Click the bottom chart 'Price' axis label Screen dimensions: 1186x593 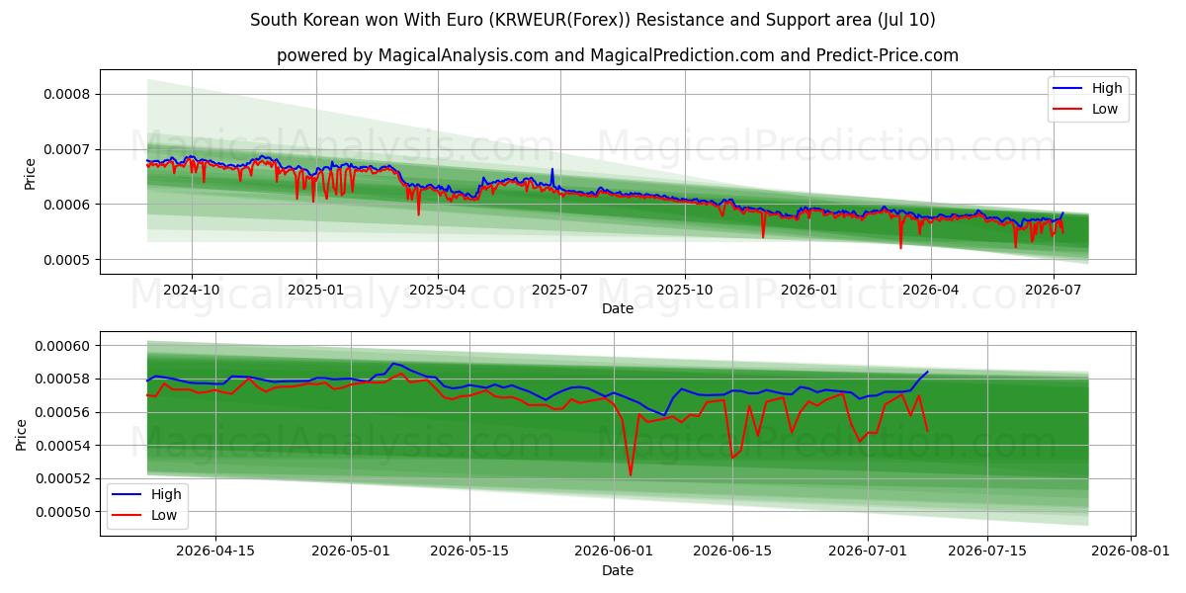point(21,434)
